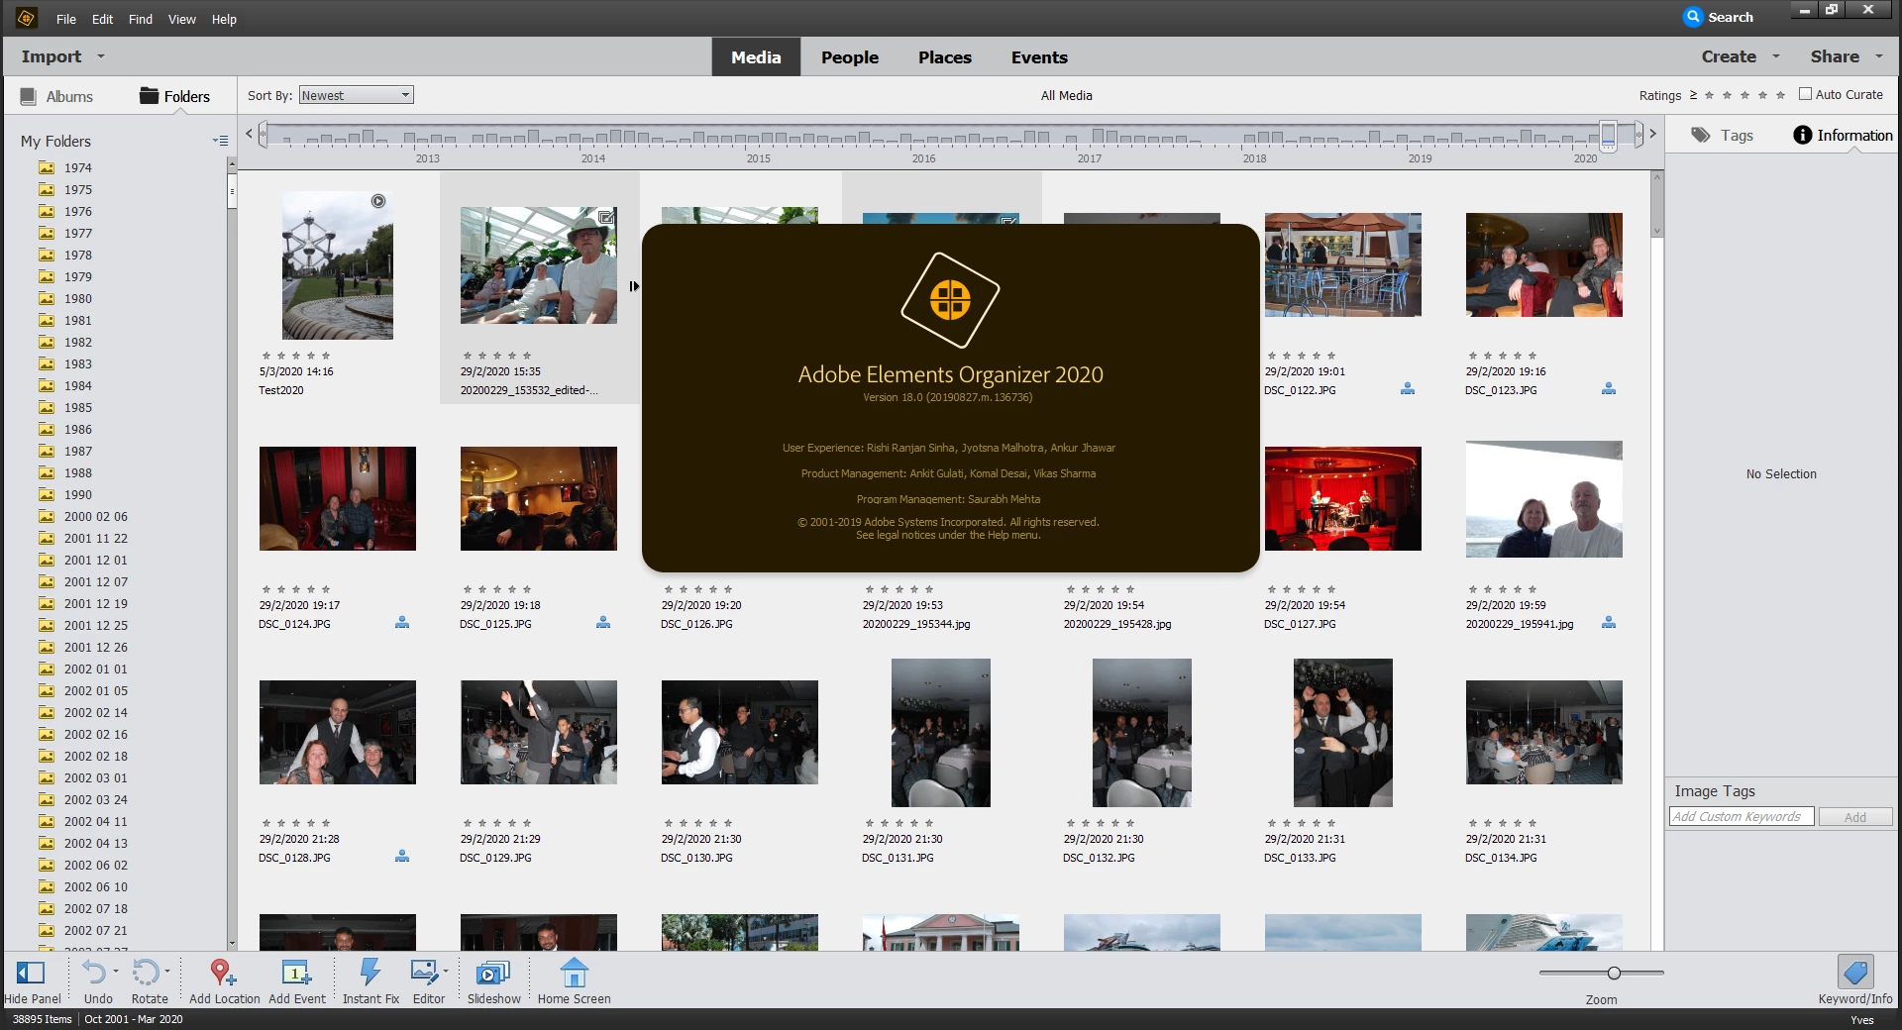Rate Test2020 with third star

click(x=296, y=356)
